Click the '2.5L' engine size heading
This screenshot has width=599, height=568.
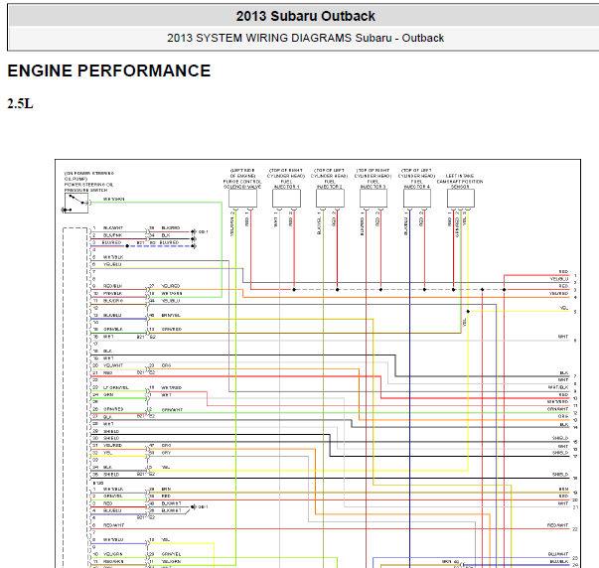tap(20, 103)
